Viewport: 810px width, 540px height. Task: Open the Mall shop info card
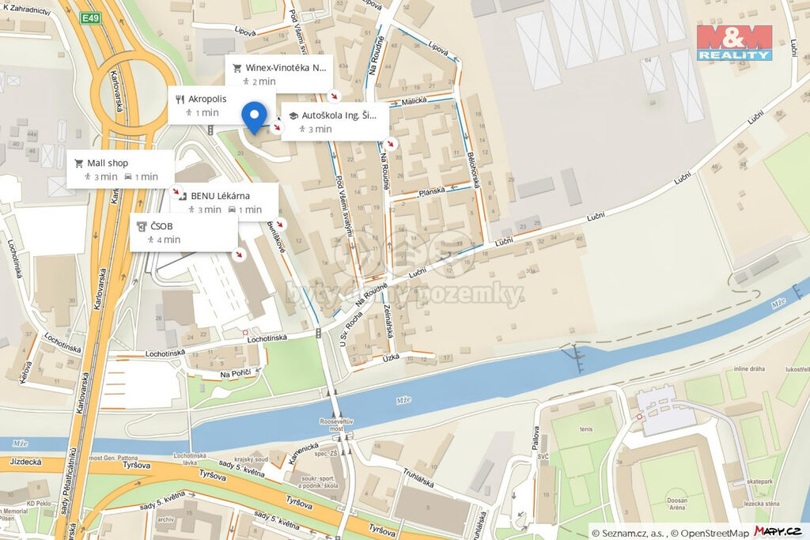pos(120,169)
